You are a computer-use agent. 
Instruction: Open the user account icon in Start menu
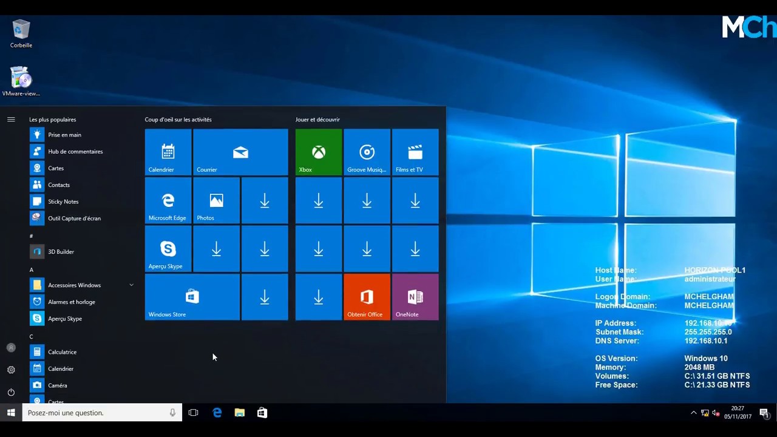[x=11, y=348]
